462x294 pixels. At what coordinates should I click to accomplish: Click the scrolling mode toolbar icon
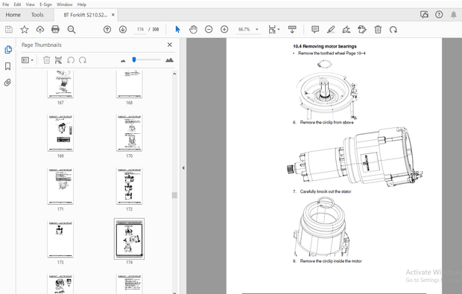[292, 30]
